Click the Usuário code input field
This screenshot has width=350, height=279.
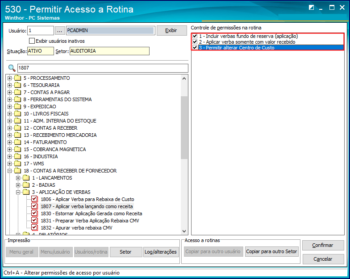click(x=40, y=30)
